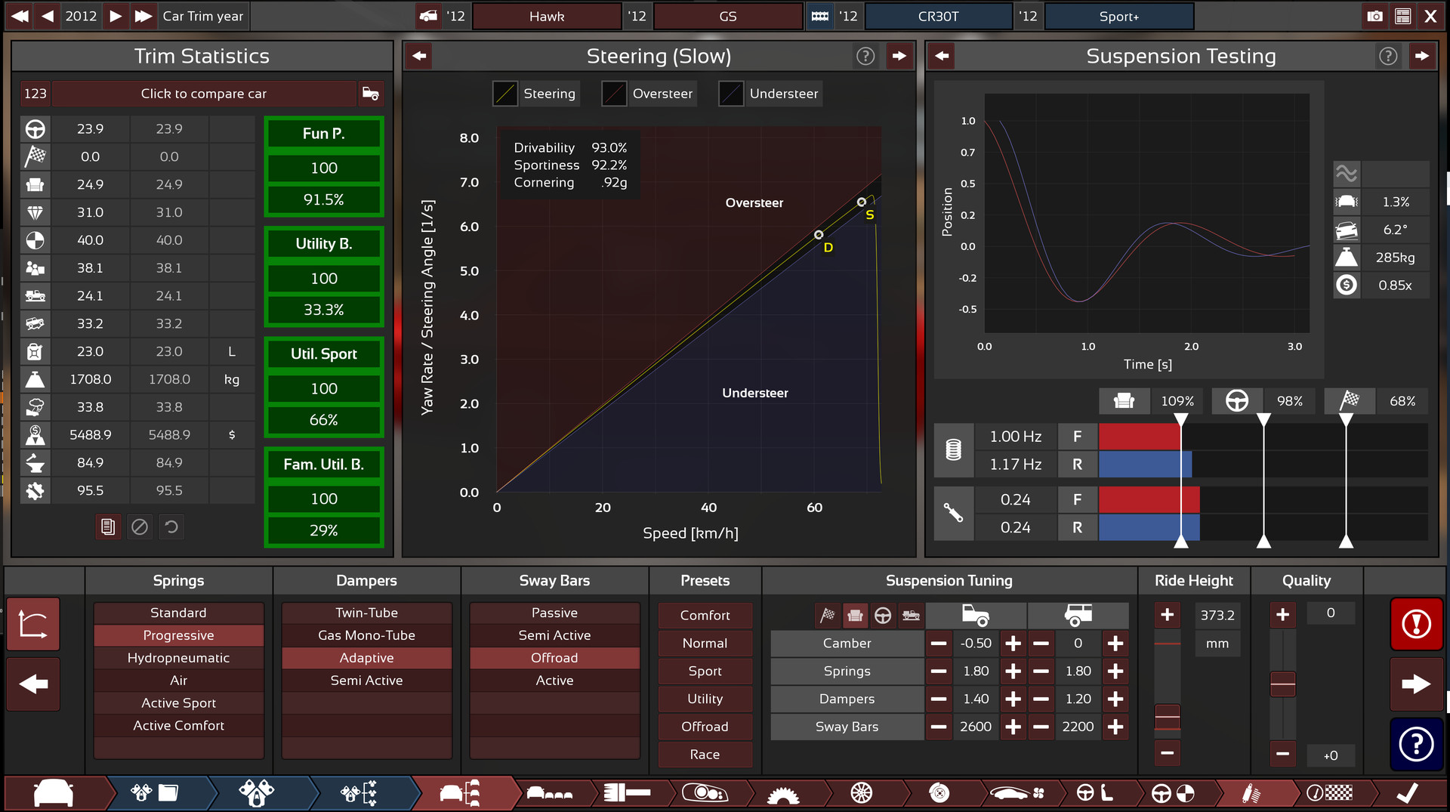This screenshot has width=1450, height=812.
Task: Enable the sporty checkered flag tuning mode
Action: pos(828,616)
